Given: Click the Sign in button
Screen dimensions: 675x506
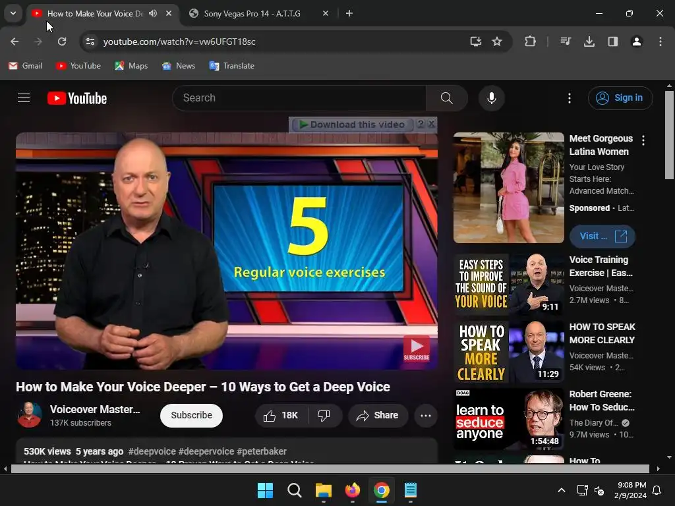Looking at the screenshot, I should (x=620, y=98).
